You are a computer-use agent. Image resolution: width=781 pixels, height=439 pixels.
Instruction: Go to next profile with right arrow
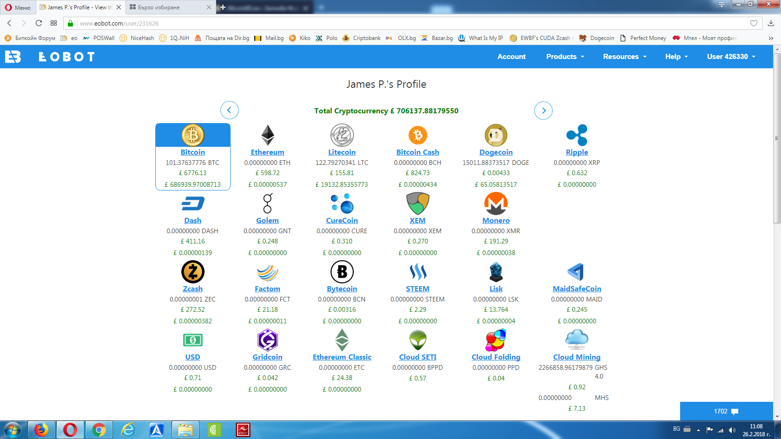[x=543, y=111]
